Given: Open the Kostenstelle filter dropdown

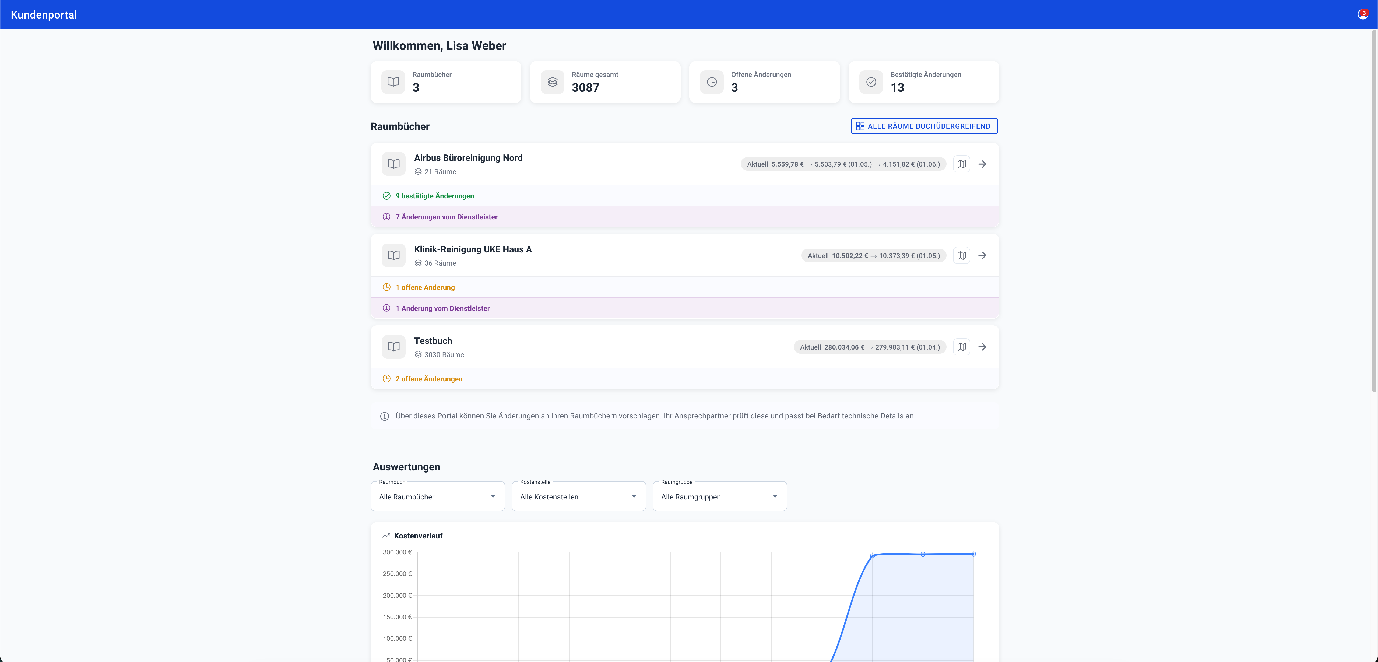Looking at the screenshot, I should tap(579, 497).
